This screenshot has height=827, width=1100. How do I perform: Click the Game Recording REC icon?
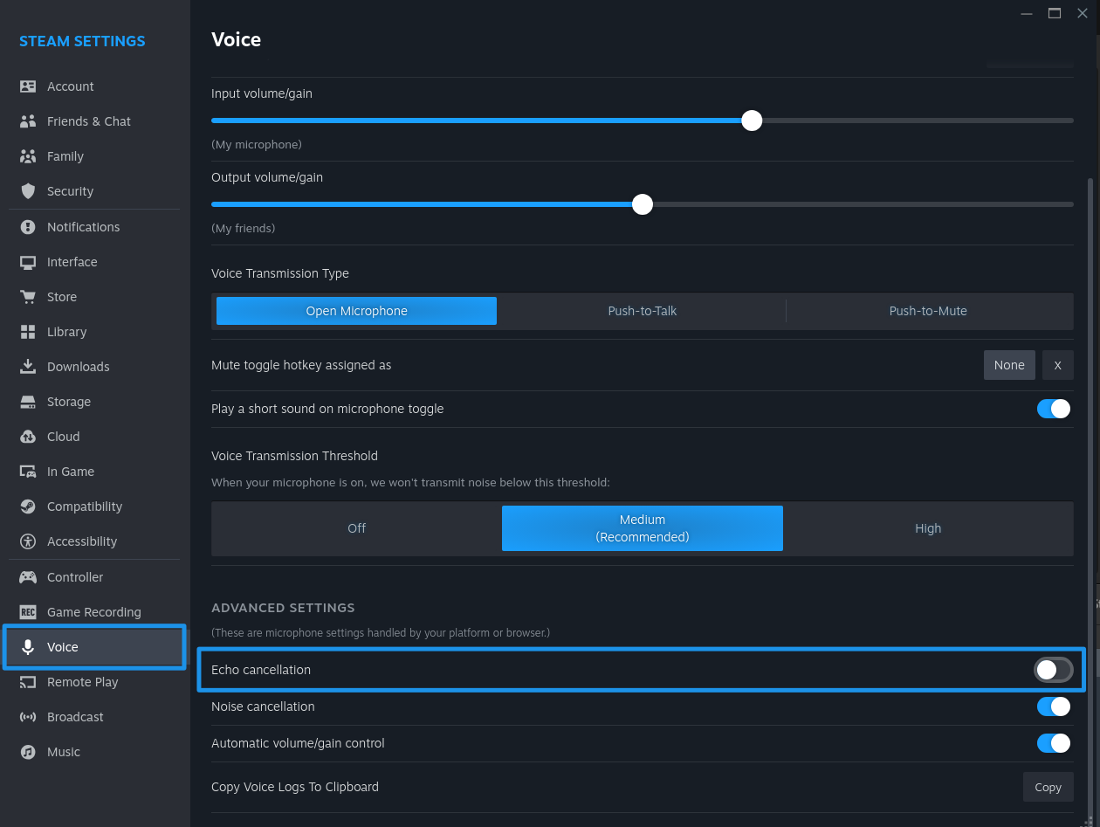click(28, 612)
